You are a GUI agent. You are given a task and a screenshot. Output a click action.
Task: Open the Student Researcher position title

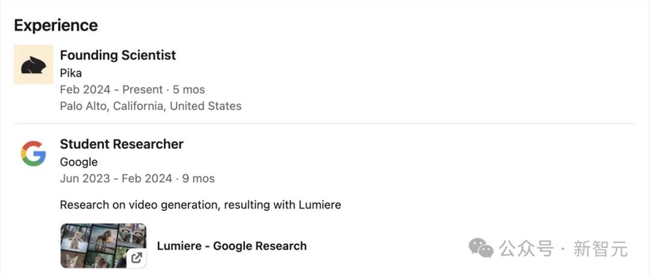pos(122,144)
